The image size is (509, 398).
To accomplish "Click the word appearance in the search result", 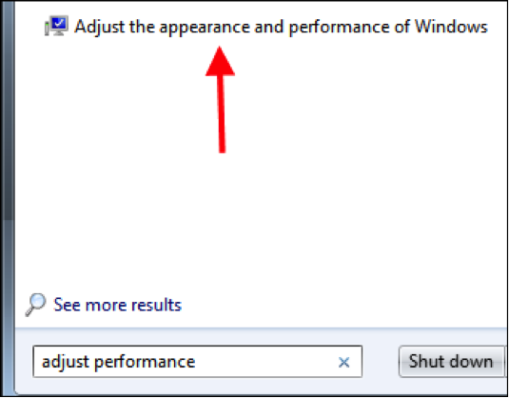I will click(205, 28).
